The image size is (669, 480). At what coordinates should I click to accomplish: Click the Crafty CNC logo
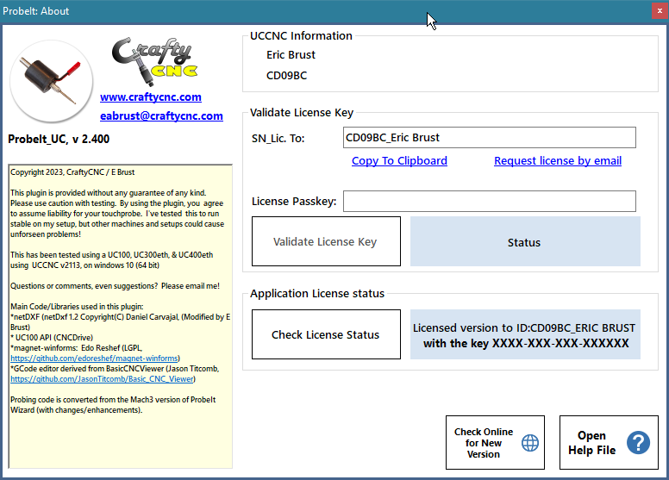(155, 62)
